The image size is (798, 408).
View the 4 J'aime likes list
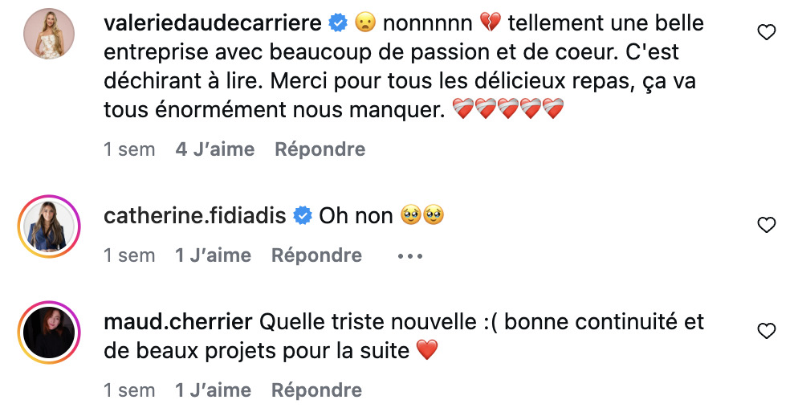point(214,149)
